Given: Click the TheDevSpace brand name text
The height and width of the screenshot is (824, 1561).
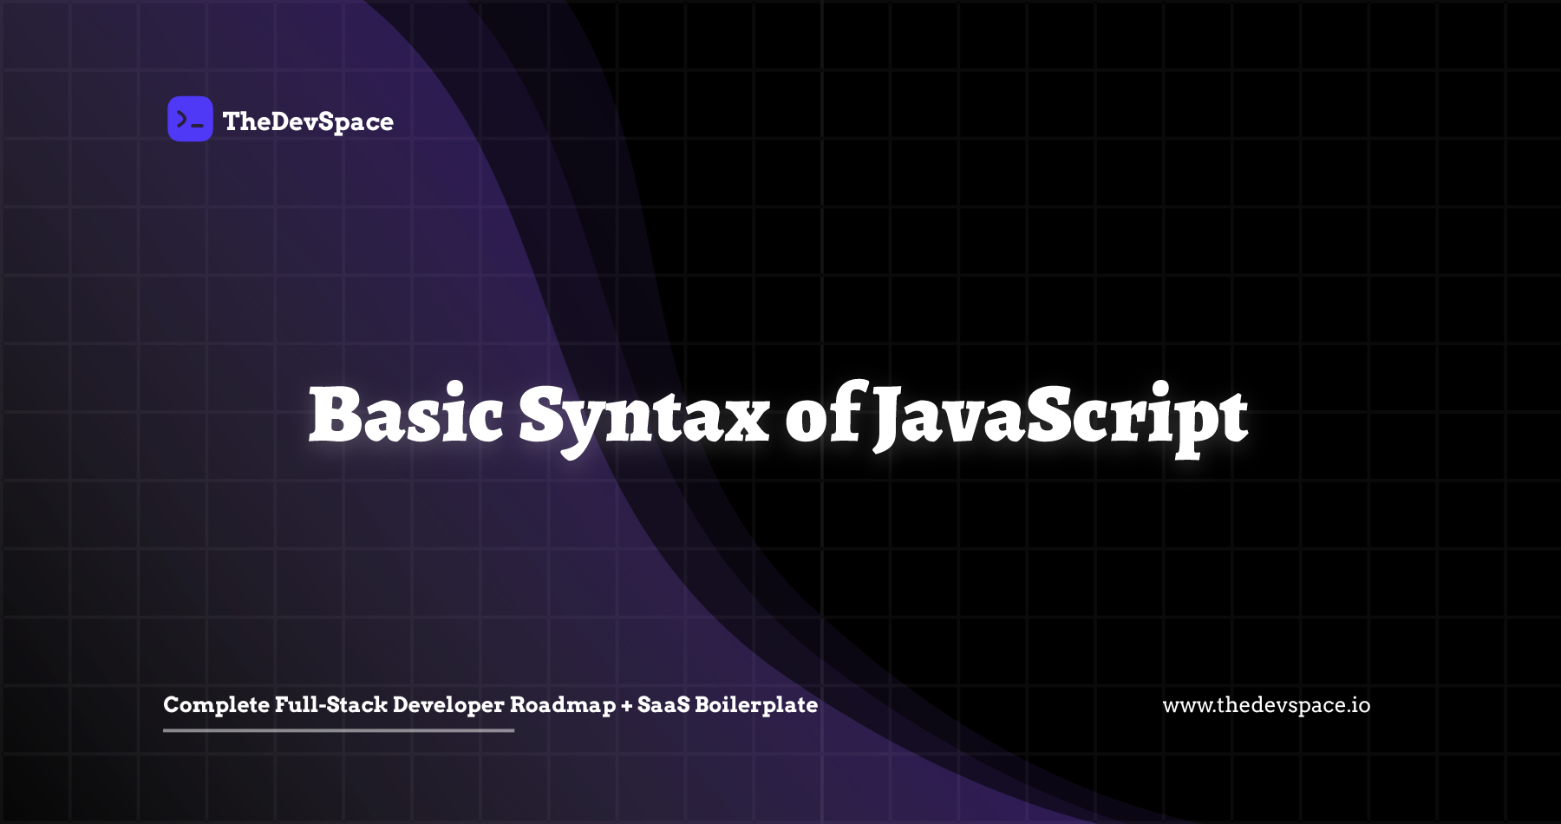Looking at the screenshot, I should [308, 121].
